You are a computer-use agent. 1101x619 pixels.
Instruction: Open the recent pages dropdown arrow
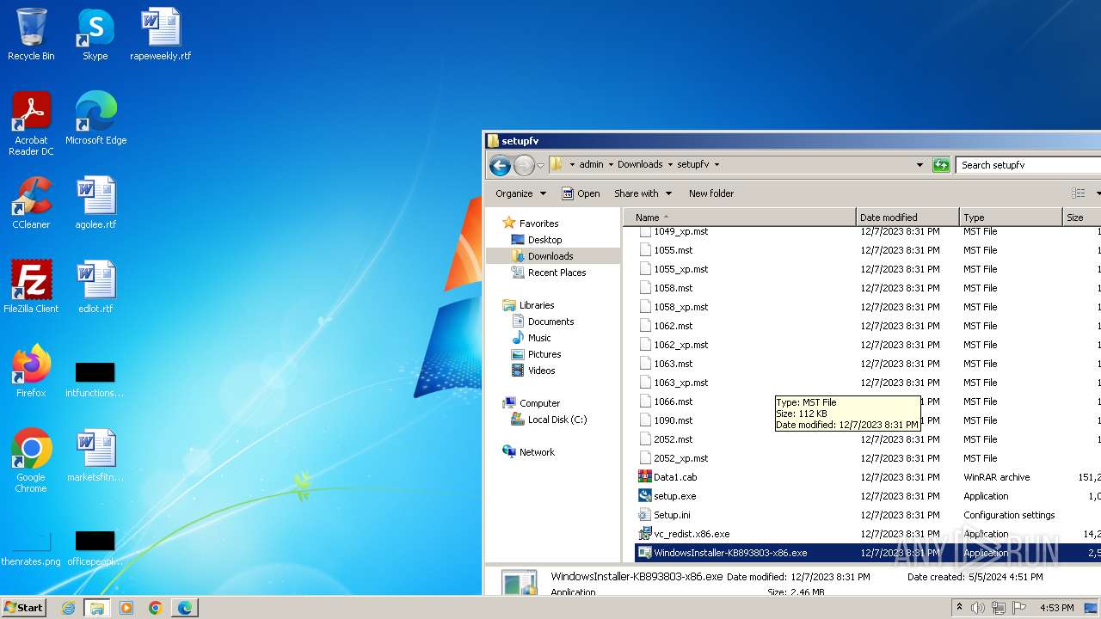[x=540, y=165]
